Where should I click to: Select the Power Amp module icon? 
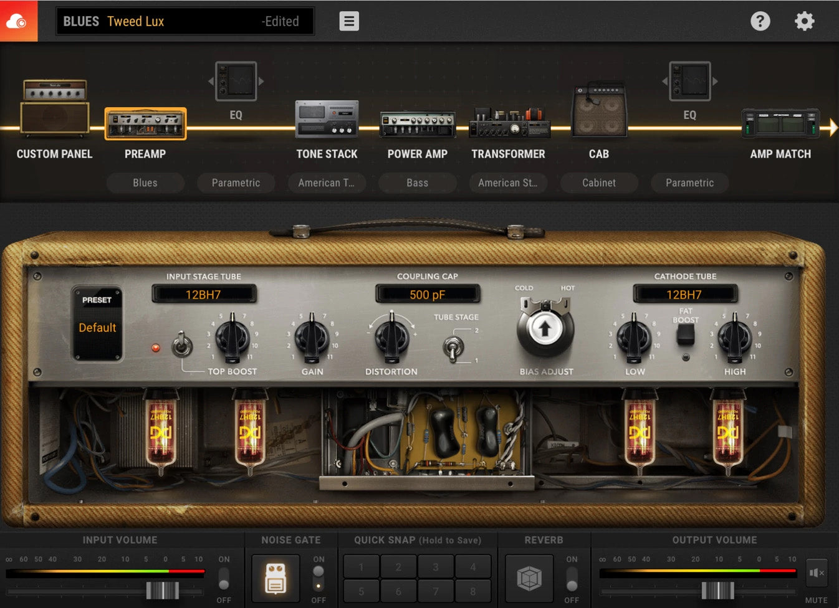coord(417,124)
